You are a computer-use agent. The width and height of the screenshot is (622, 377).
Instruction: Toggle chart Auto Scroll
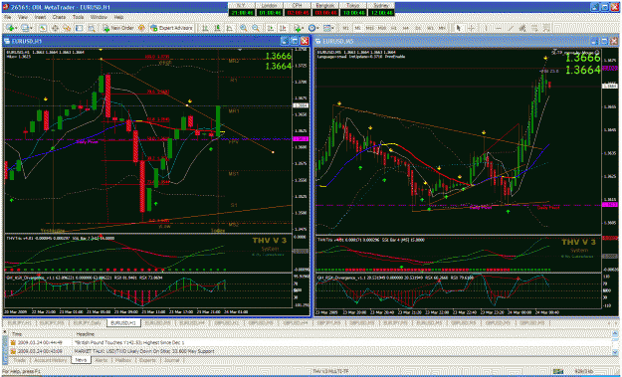point(270,28)
